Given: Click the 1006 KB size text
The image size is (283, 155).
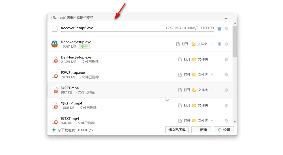Looking at the screenshot, I should pyautogui.click(x=68, y=108).
